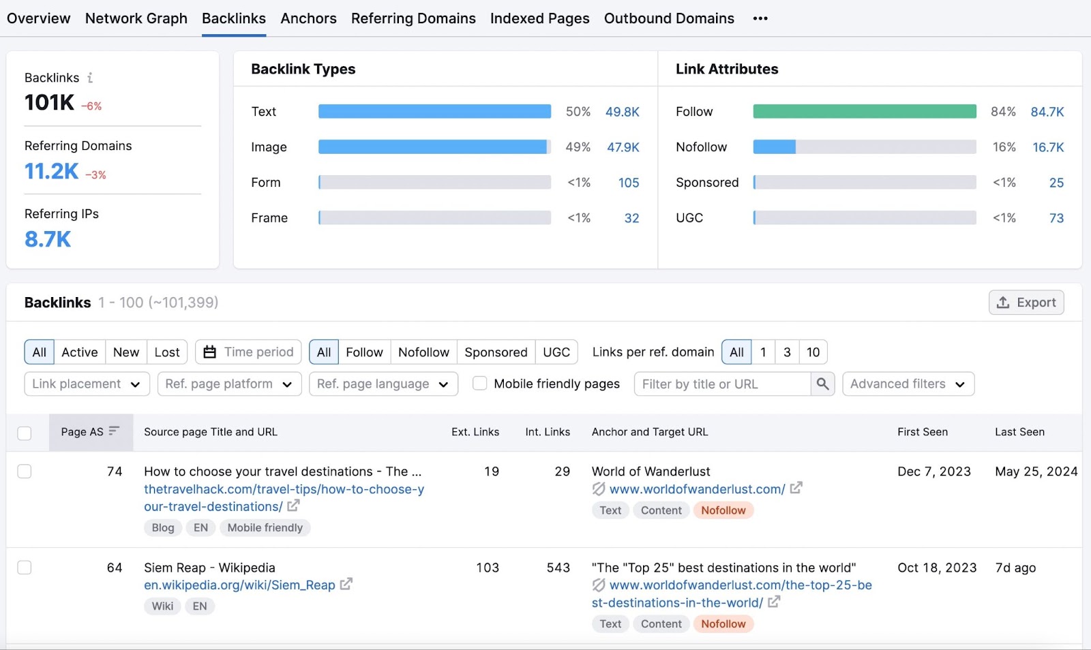
Task: Filter by New backlinks
Action: 126,352
